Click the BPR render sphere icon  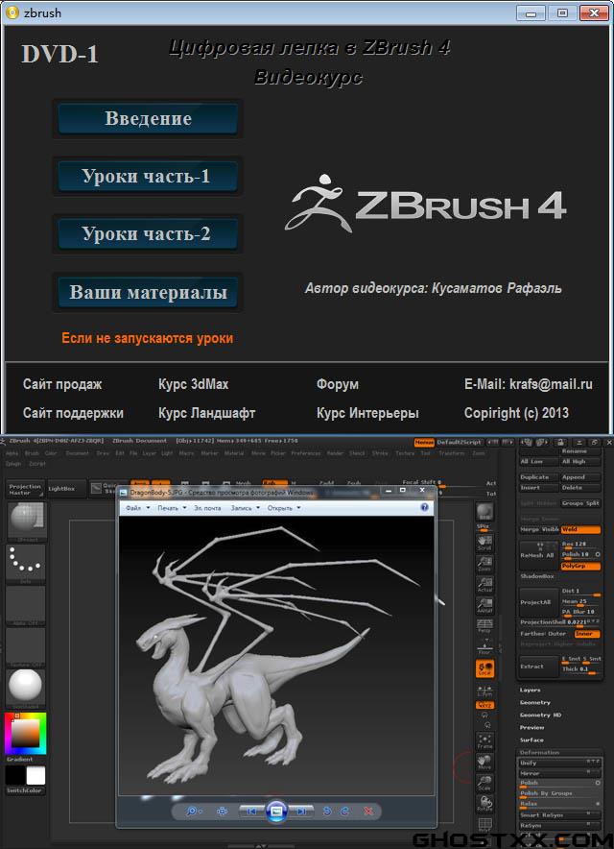(x=484, y=512)
